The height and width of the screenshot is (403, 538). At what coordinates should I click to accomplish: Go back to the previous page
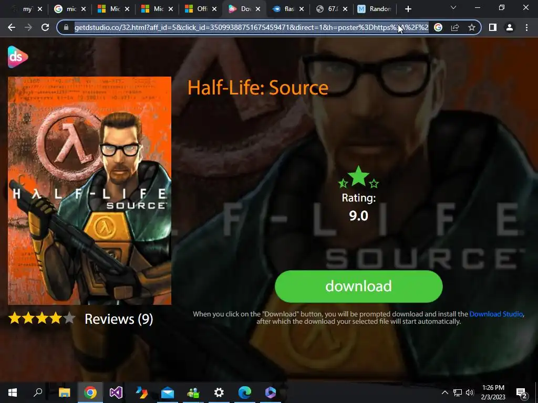click(x=12, y=27)
